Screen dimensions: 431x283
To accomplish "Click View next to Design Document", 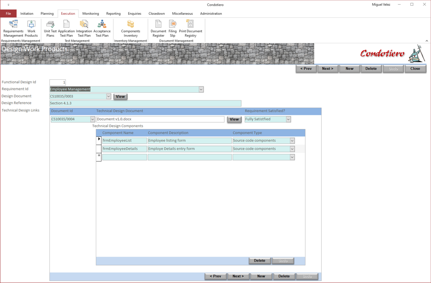I will click(x=120, y=97).
